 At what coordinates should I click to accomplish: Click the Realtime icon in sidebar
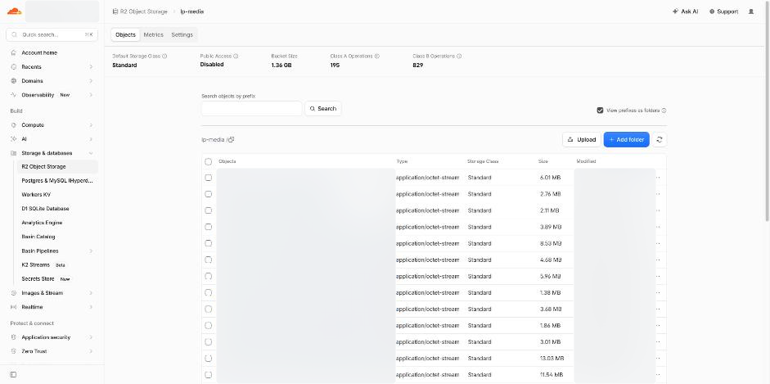point(13,307)
